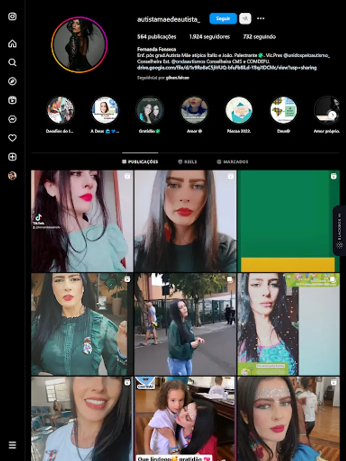The height and width of the screenshot is (461, 346).
Task: Open the 'Páscoa 2022.' highlight
Action: pos(238,110)
